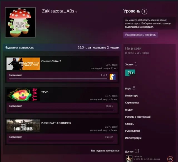The image size is (178, 162).
Task: Click the friend's level 25 badge
Action: click(x=170, y=159)
